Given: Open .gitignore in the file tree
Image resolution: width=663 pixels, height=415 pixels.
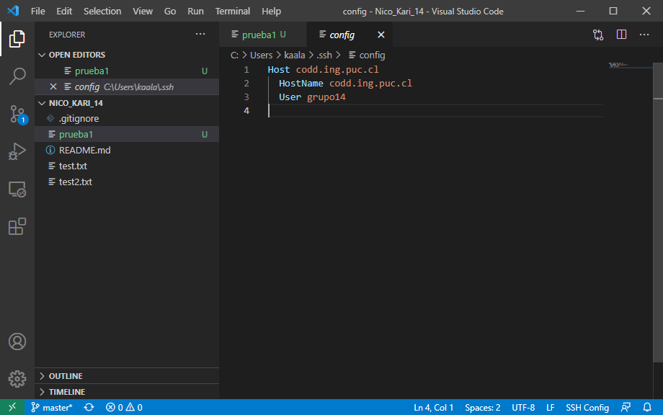Looking at the screenshot, I should click(127, 119).
